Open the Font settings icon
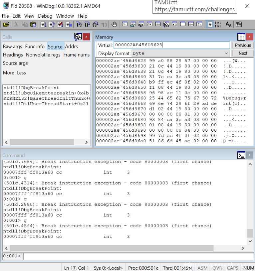The height and width of the screenshot is (271, 255). (x=228, y=24)
